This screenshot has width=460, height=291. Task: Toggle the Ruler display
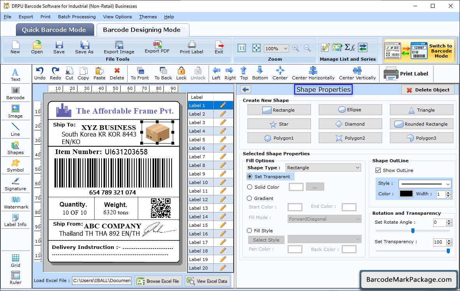[15, 278]
